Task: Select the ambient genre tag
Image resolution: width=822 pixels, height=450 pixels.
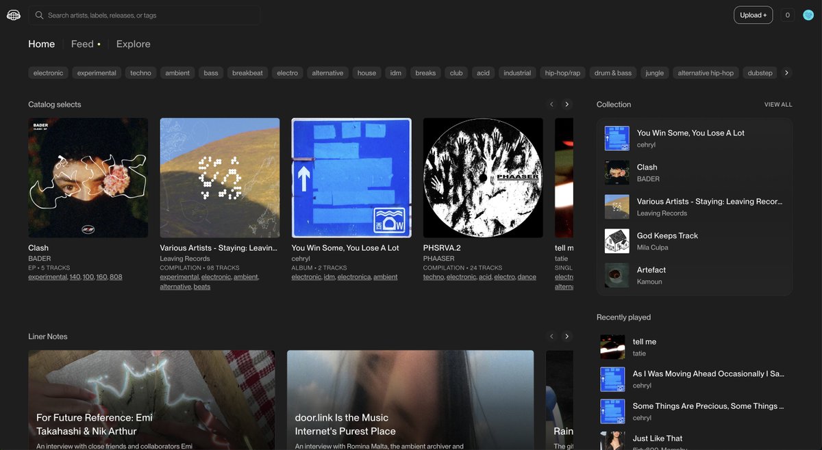Action: click(x=177, y=72)
